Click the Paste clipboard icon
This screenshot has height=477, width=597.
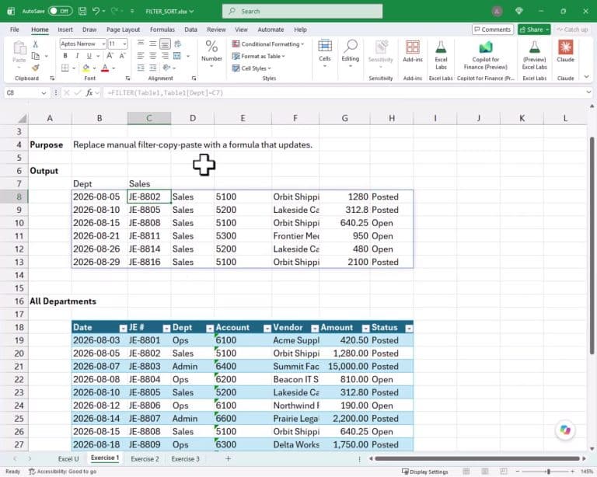(19, 48)
